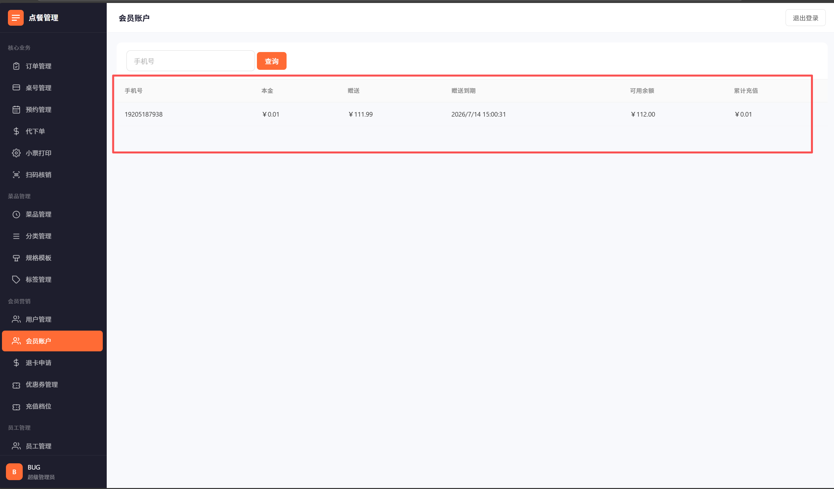Click the orange hamburger menu logo icon
This screenshot has height=489, width=834.
15,17
